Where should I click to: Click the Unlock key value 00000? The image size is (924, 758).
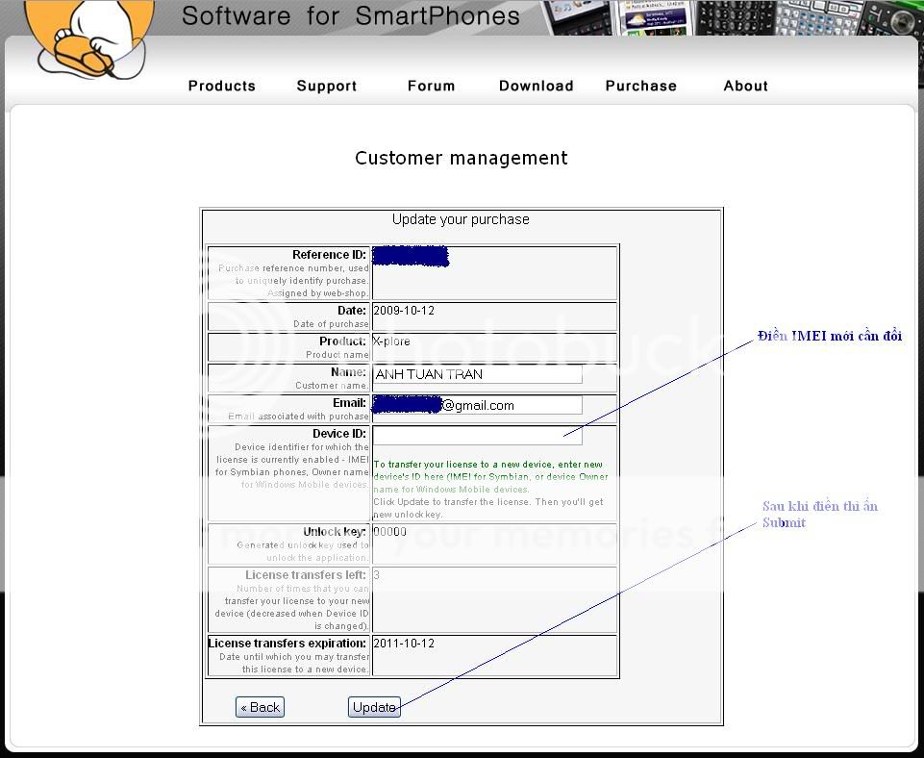click(390, 532)
